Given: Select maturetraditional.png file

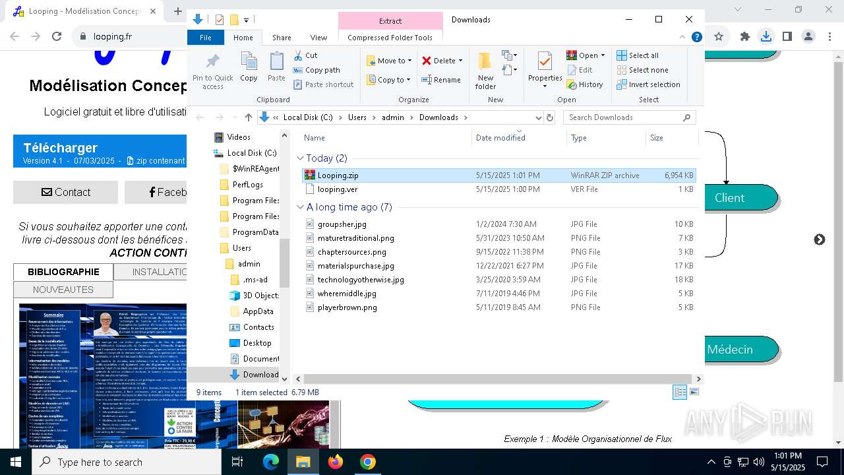Looking at the screenshot, I should tap(498, 238).
